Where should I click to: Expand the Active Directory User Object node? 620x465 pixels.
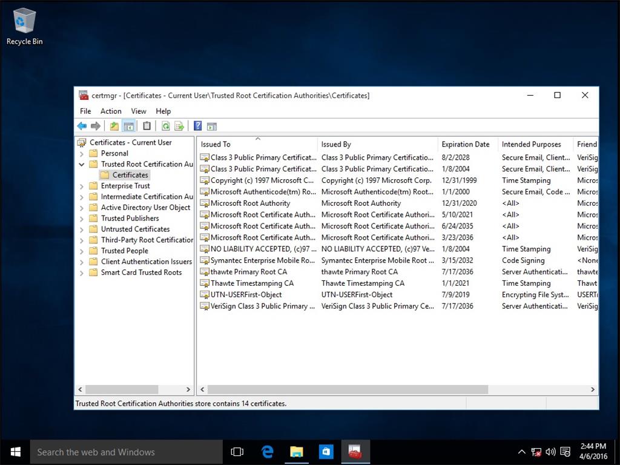point(82,208)
